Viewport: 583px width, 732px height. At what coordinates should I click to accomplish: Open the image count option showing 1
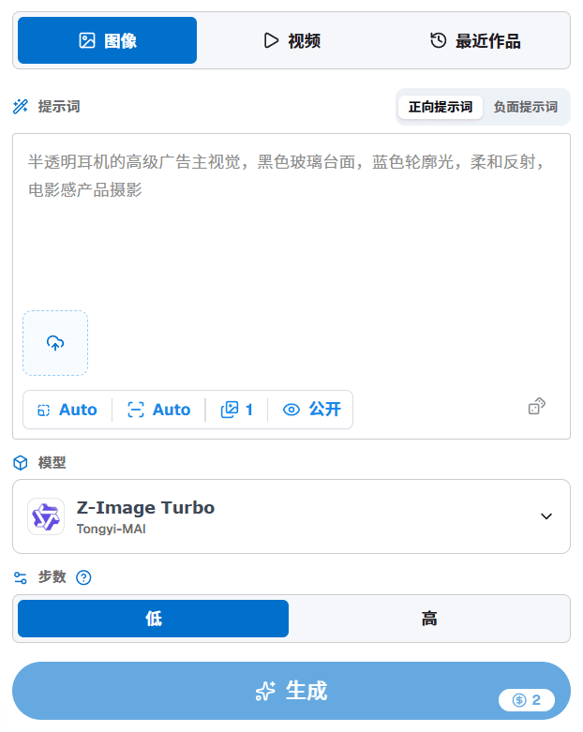(236, 410)
